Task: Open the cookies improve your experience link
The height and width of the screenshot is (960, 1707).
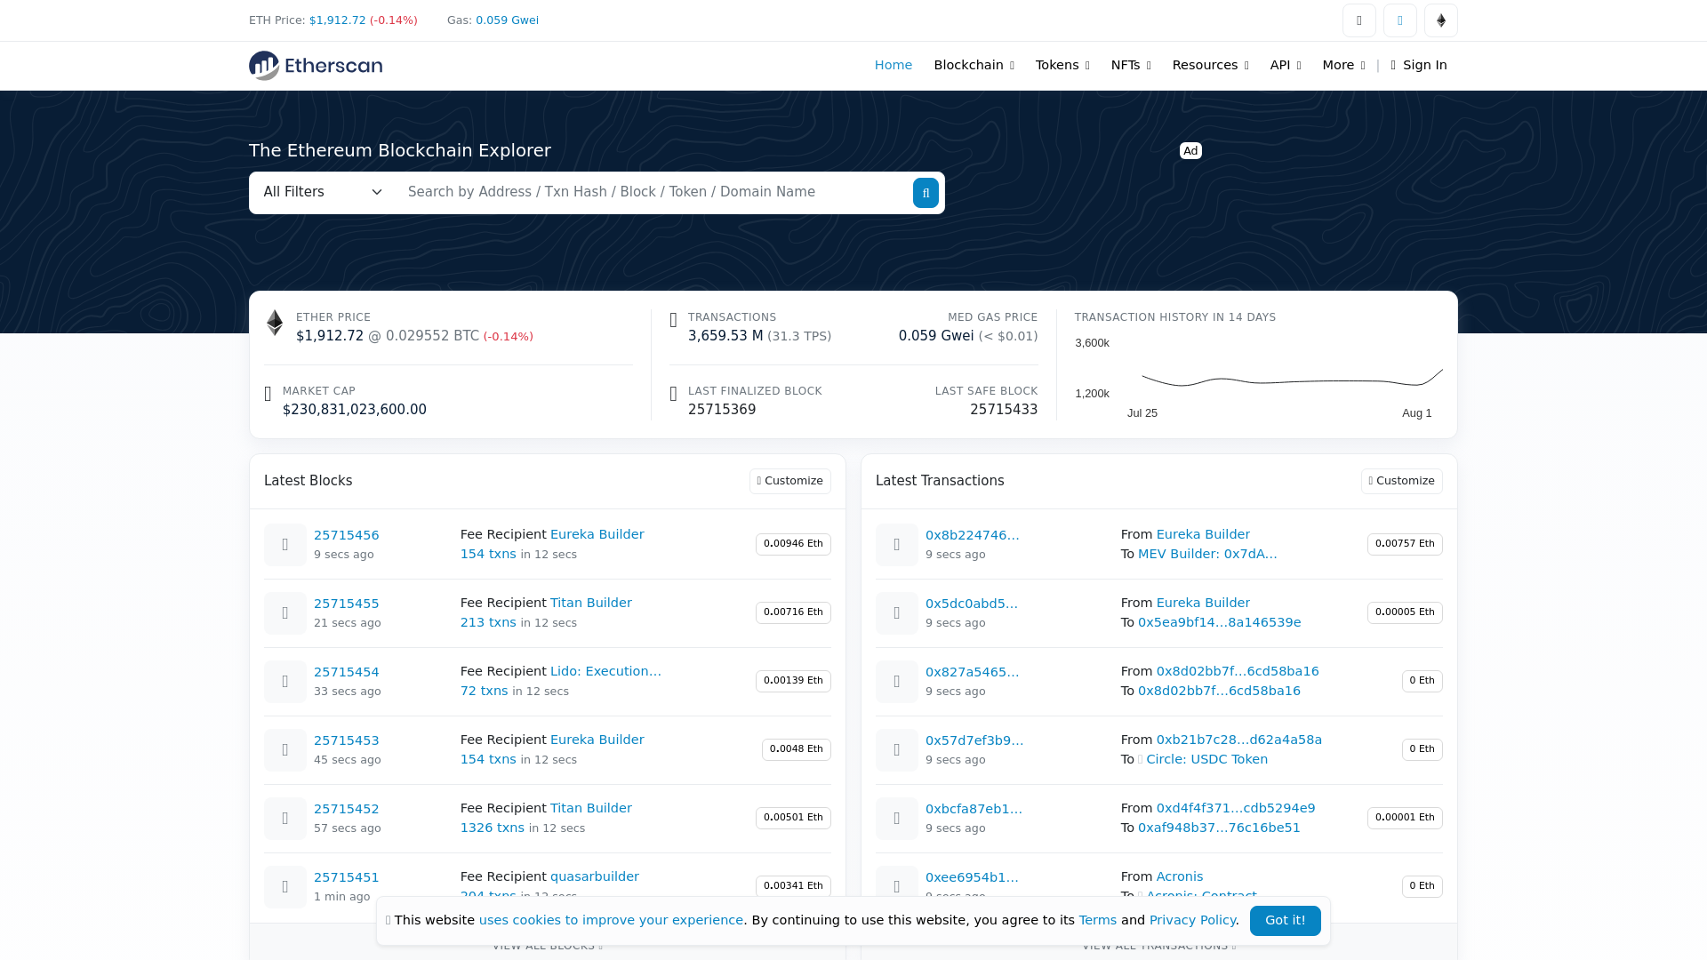Action: pos(611,920)
